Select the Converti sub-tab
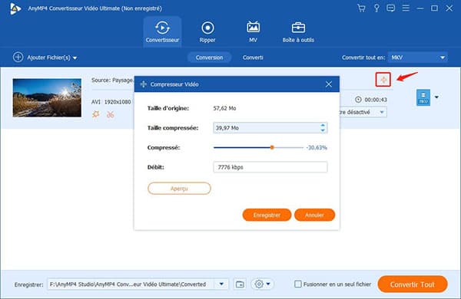The image size is (461, 299). (x=253, y=58)
